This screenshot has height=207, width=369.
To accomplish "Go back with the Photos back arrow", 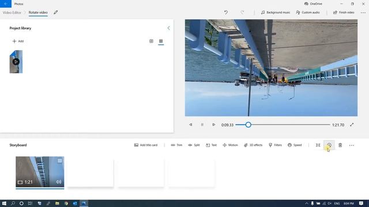I will tap(6, 4).
